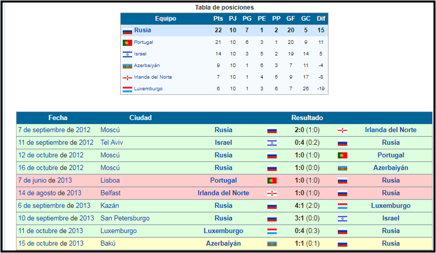Viewport: 436px width, 253px height.
Task: Open the Tel Aviv city link
Action: [112, 142]
